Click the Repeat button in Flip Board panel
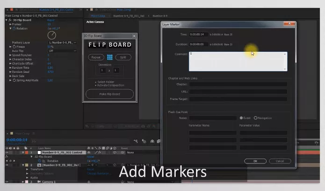This screenshot has width=325, height=191. point(96,57)
